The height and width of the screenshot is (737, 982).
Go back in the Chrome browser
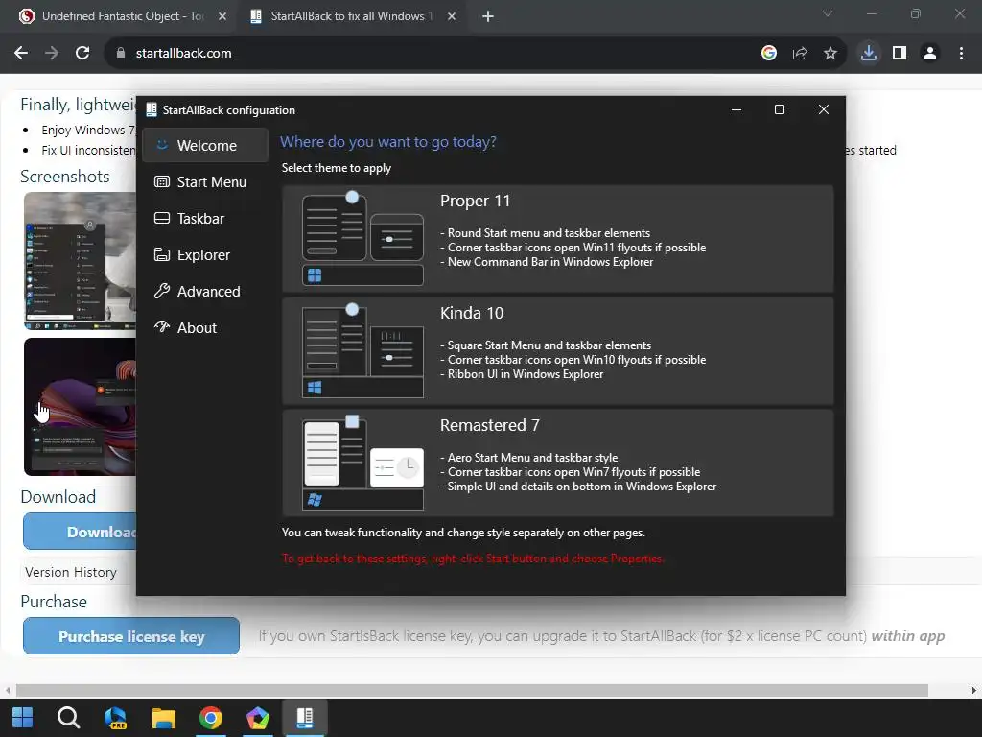click(x=21, y=54)
